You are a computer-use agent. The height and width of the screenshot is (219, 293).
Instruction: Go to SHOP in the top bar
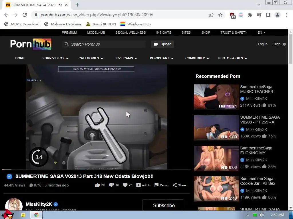pyautogui.click(x=205, y=33)
